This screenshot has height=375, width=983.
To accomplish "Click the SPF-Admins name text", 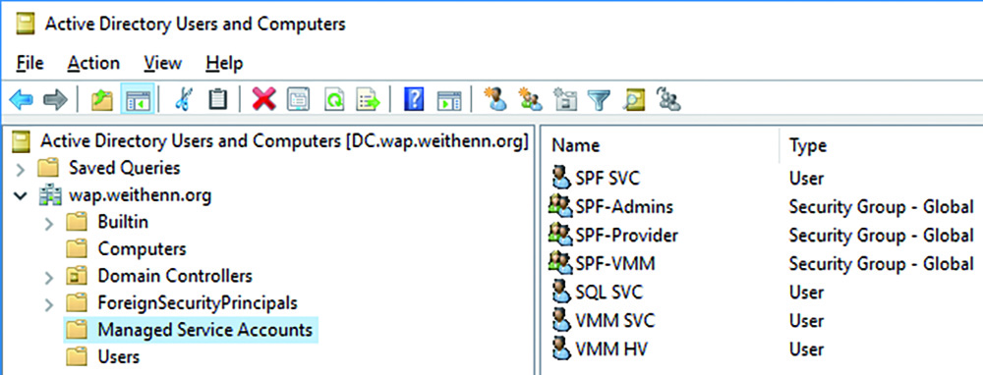I will point(624,206).
